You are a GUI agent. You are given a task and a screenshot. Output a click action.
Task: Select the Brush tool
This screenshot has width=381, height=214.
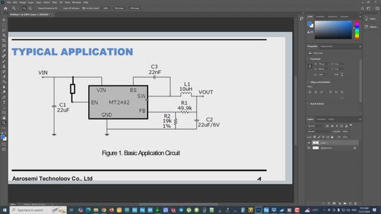pos(4,61)
